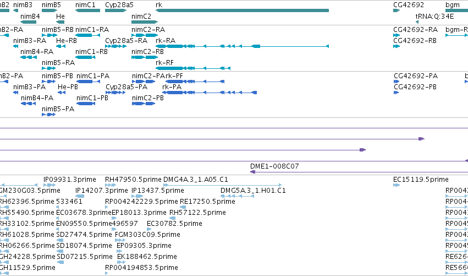Open transcript 'CG42692-RB'
Viewport: 468px width, 276px height.
click(x=397, y=46)
